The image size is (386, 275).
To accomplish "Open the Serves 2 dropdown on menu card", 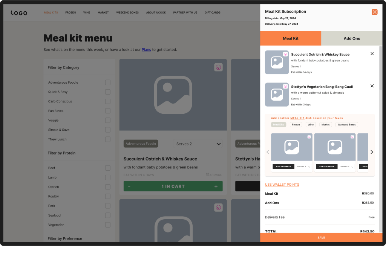I will pos(198,144).
